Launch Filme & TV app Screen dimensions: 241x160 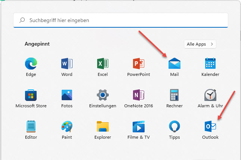click(138, 127)
